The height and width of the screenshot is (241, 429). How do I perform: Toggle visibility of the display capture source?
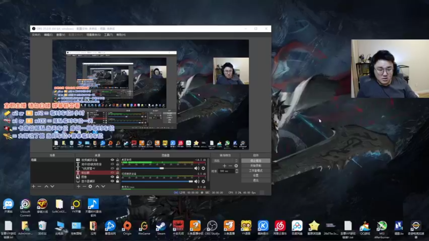tap(112, 181)
